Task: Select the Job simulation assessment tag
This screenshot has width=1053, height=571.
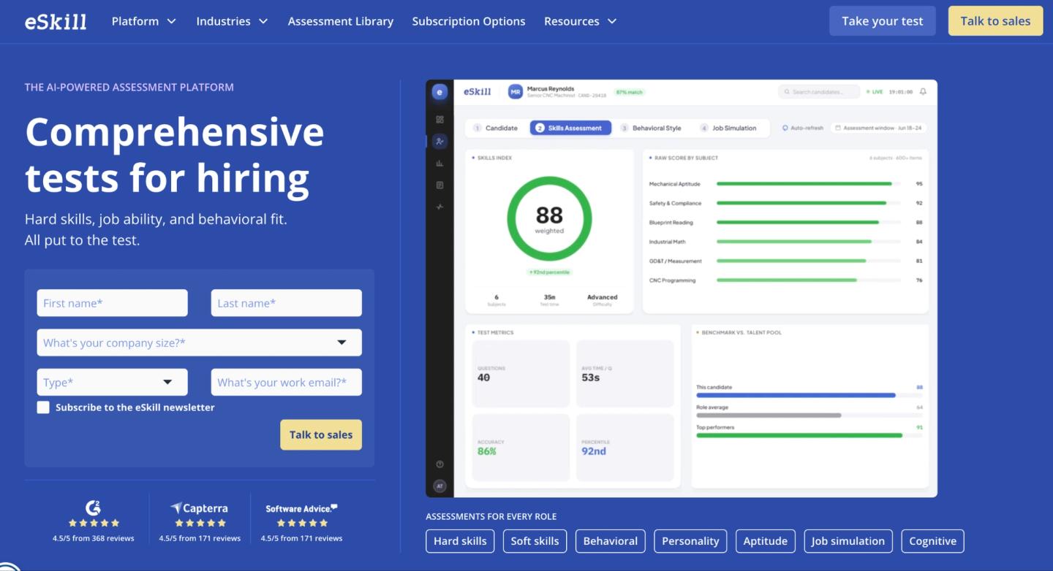Action: pyautogui.click(x=848, y=541)
